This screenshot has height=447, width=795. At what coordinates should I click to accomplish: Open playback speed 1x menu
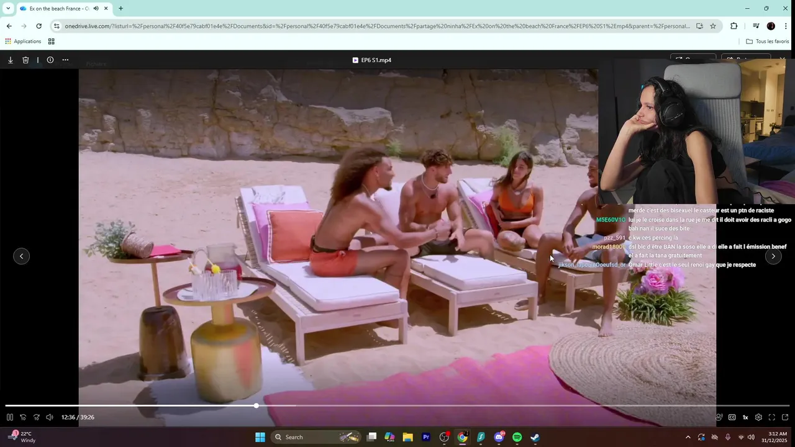[745, 417]
